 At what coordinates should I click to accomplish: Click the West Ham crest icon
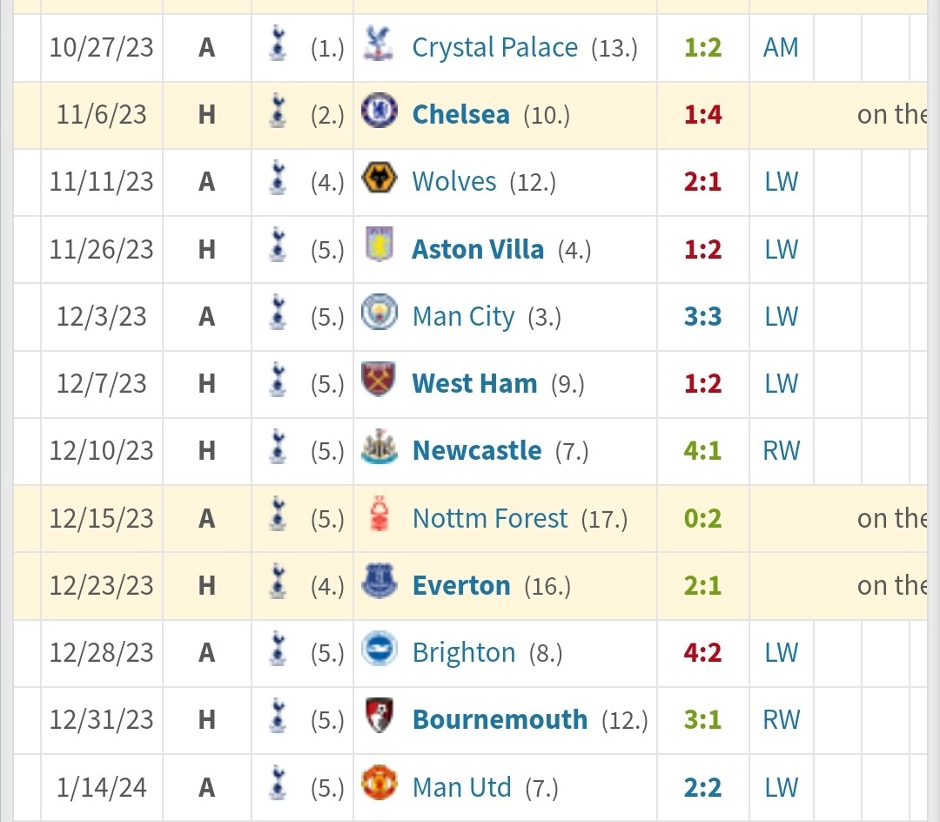tap(379, 380)
